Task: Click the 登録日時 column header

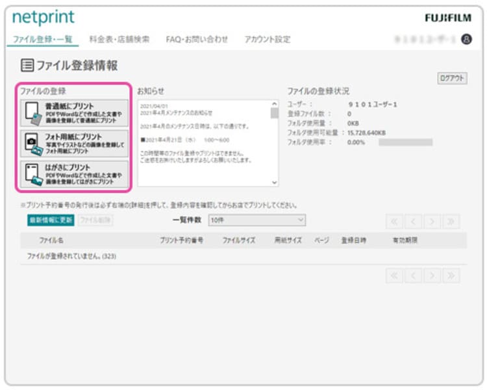Action: [354, 240]
